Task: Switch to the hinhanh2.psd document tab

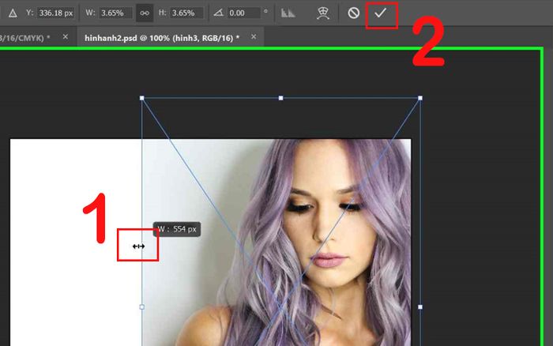Action: [161, 38]
